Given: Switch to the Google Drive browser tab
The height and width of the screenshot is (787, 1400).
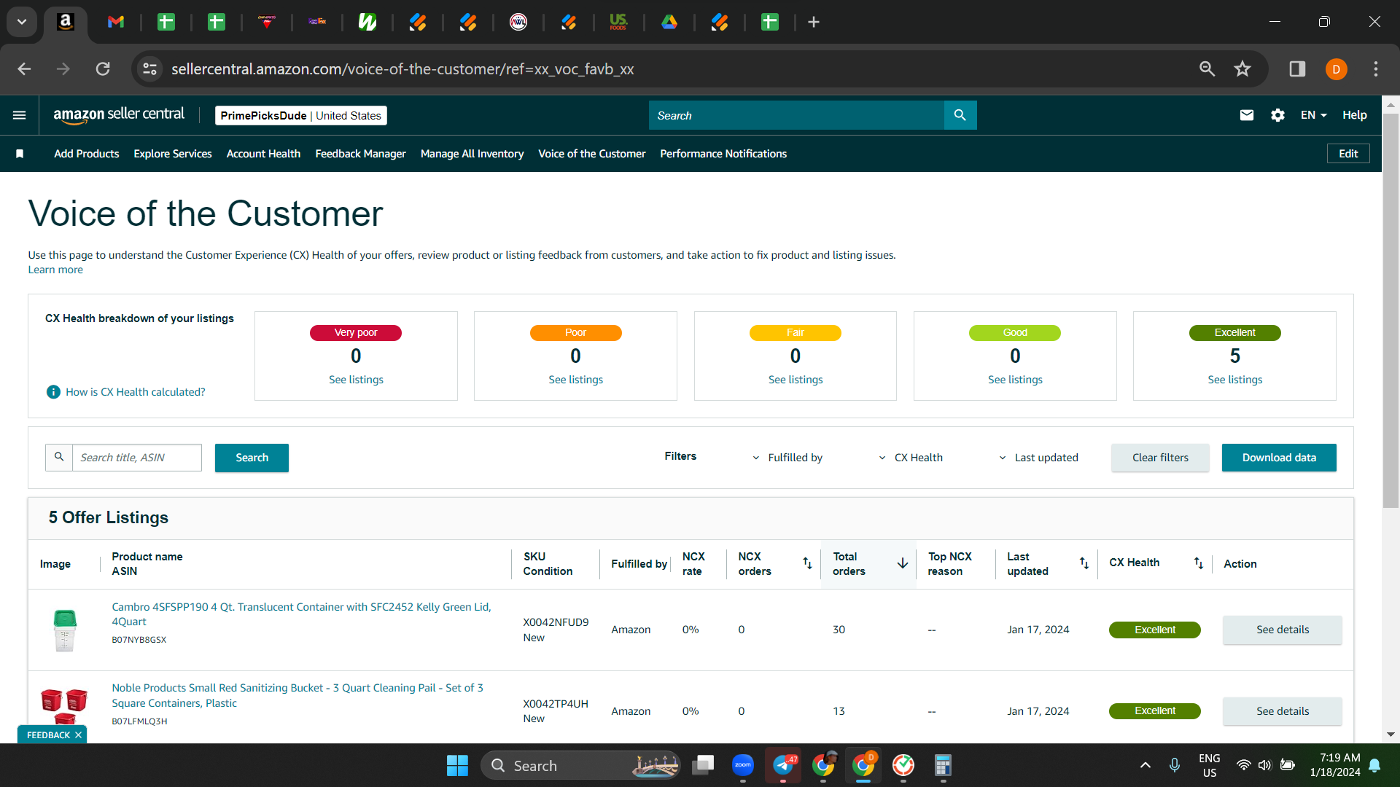Looking at the screenshot, I should pos(669,22).
